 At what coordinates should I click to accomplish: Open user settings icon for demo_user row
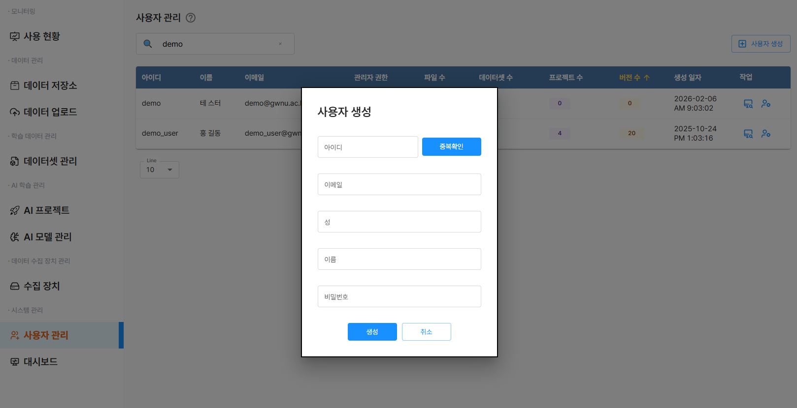point(766,134)
